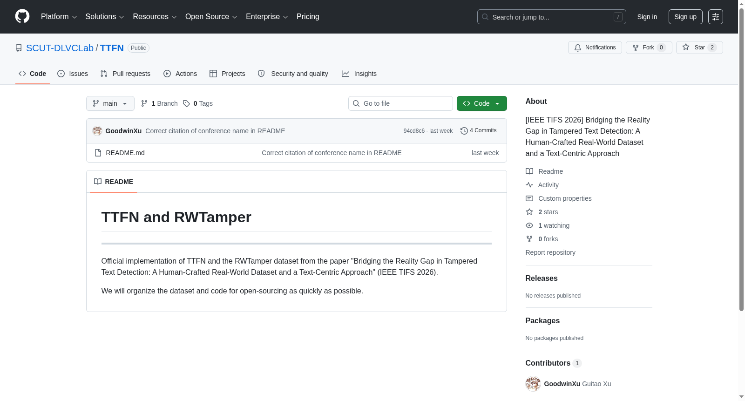Click the Go to file input
This screenshot has width=745, height=401.
[400, 103]
